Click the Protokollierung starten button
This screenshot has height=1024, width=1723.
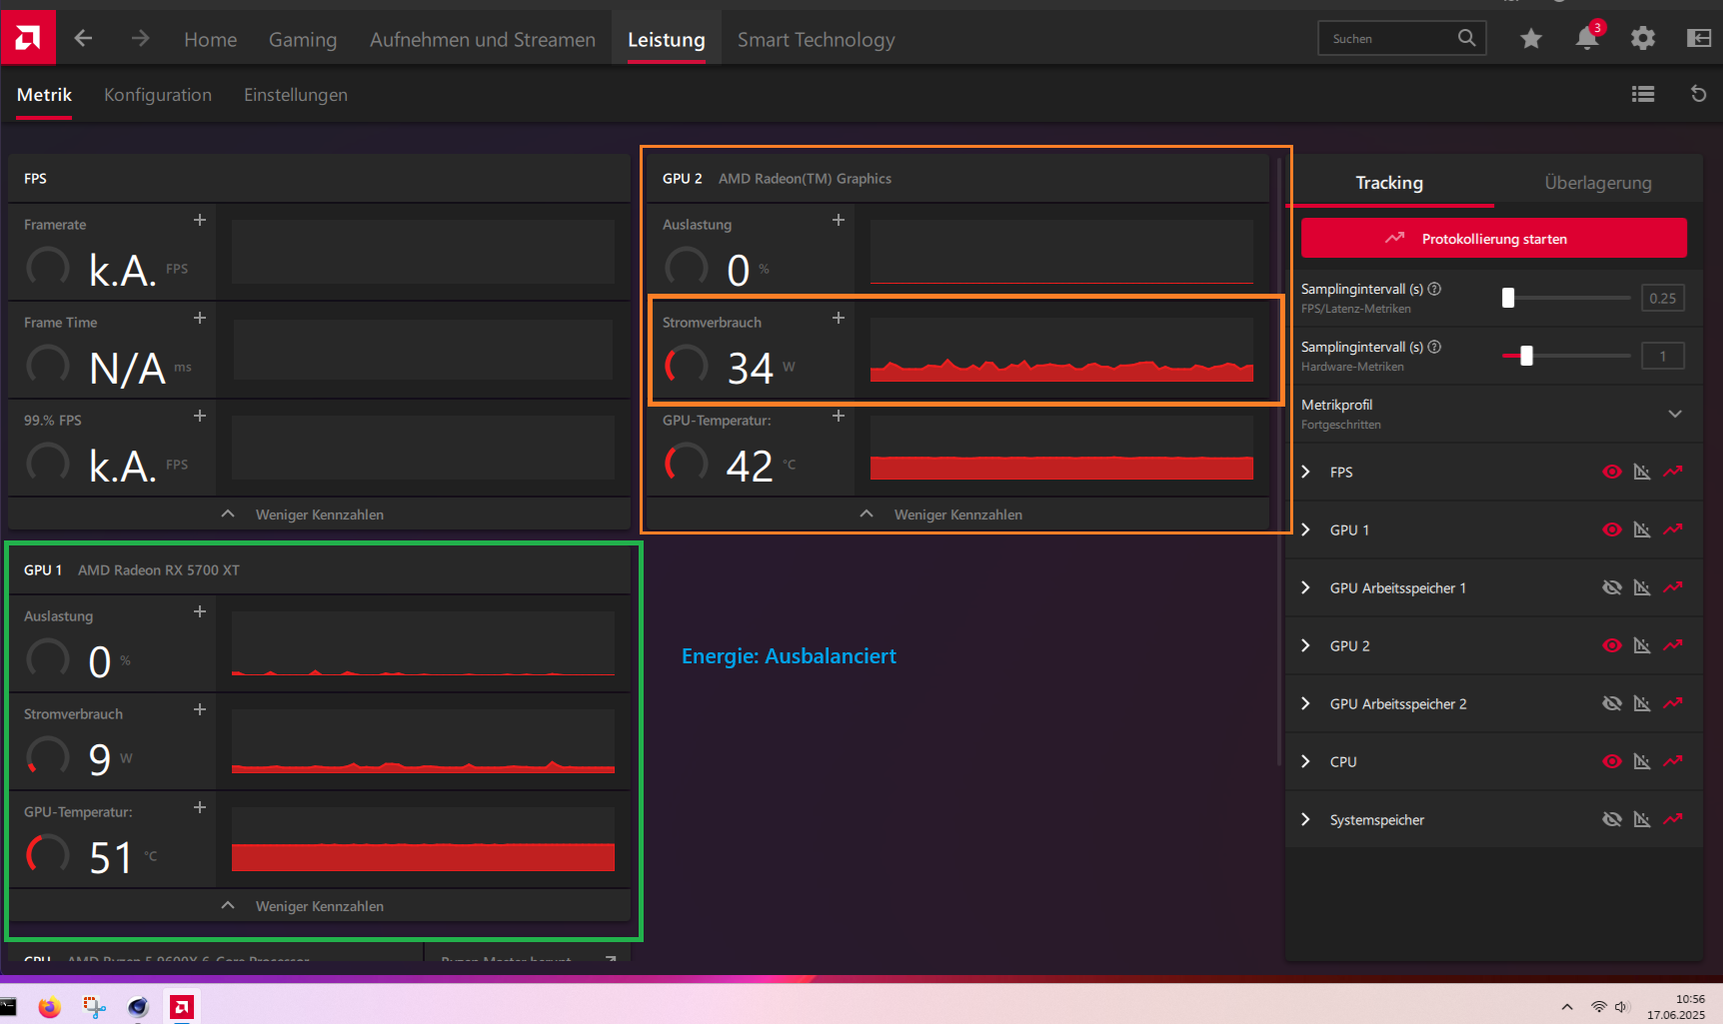point(1494,238)
